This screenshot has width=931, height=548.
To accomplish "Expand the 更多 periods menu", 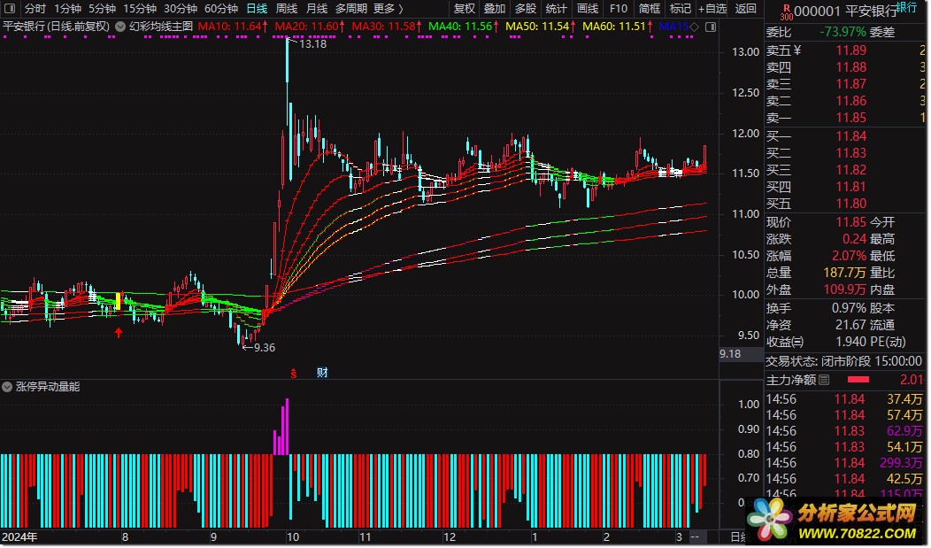I will (x=389, y=8).
